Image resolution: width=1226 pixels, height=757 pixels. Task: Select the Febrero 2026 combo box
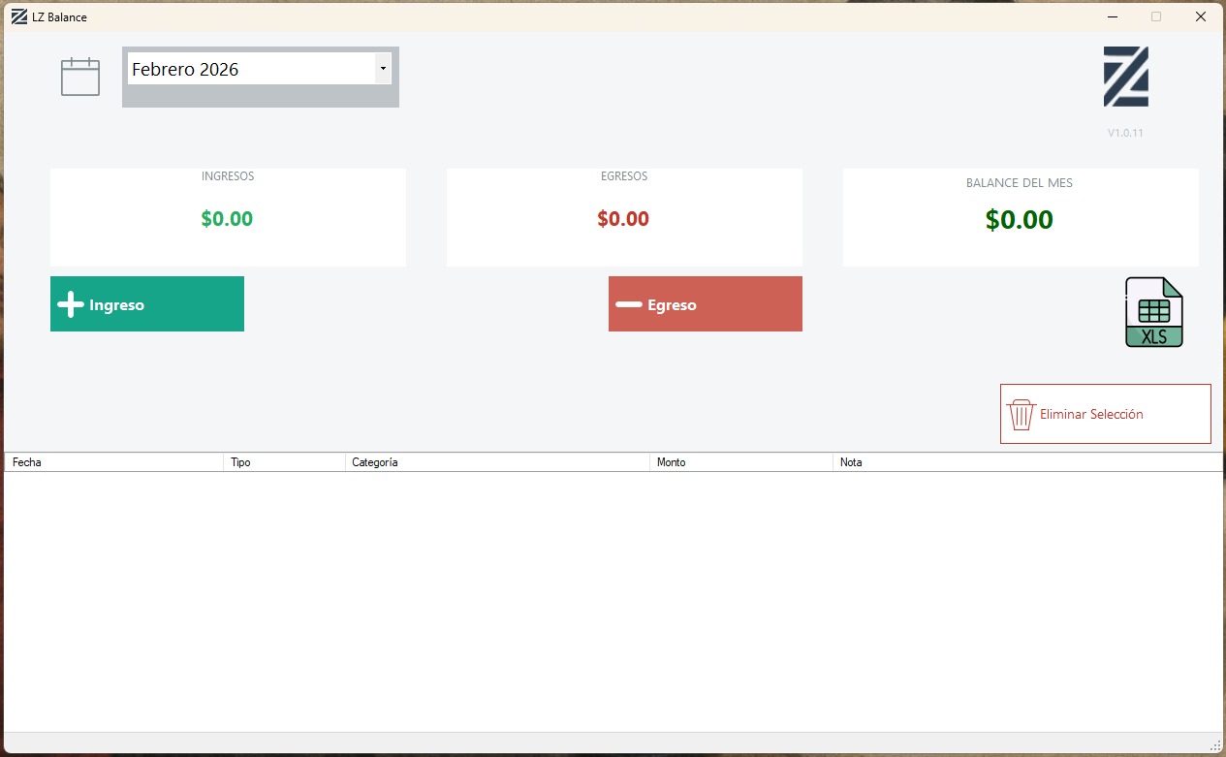[251, 69]
